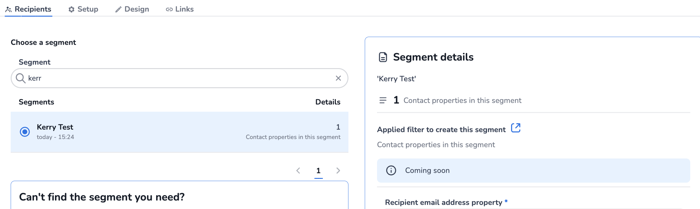Open the Setup tab
The height and width of the screenshot is (209, 700).
(x=83, y=9)
